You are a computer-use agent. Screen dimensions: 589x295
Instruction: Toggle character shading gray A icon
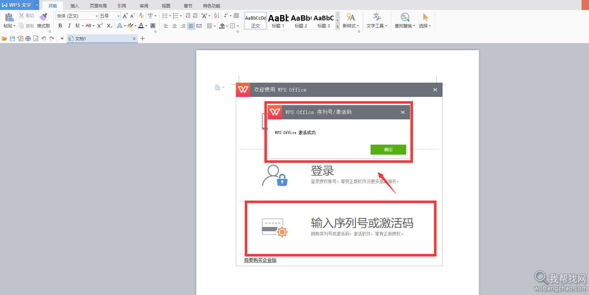pyautogui.click(x=153, y=26)
